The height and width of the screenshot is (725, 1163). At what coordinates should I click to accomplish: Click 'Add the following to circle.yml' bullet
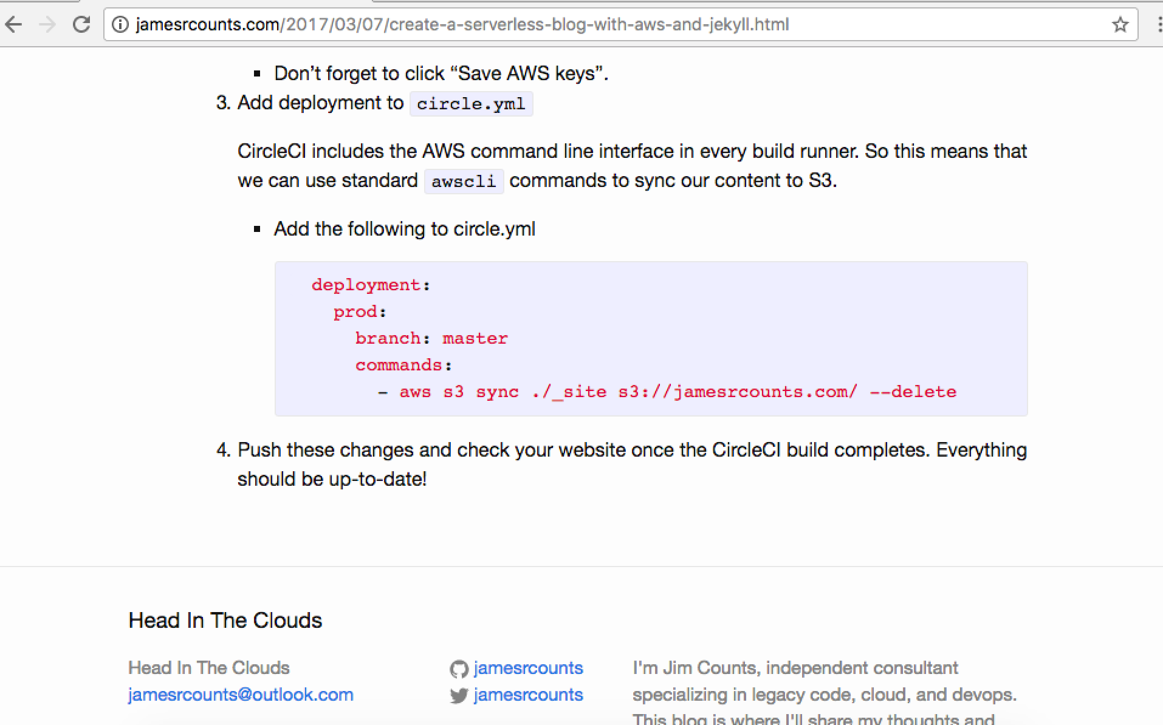click(405, 229)
